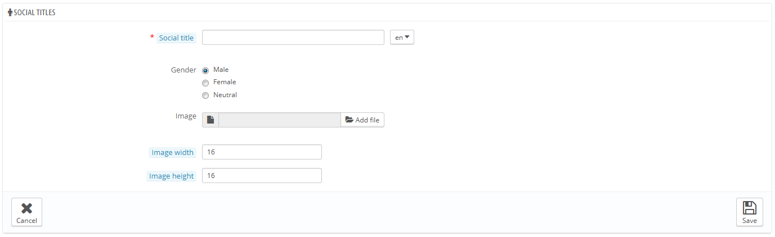Click the file icon beside Image field
Screen dimensions: 775x237
click(210, 120)
